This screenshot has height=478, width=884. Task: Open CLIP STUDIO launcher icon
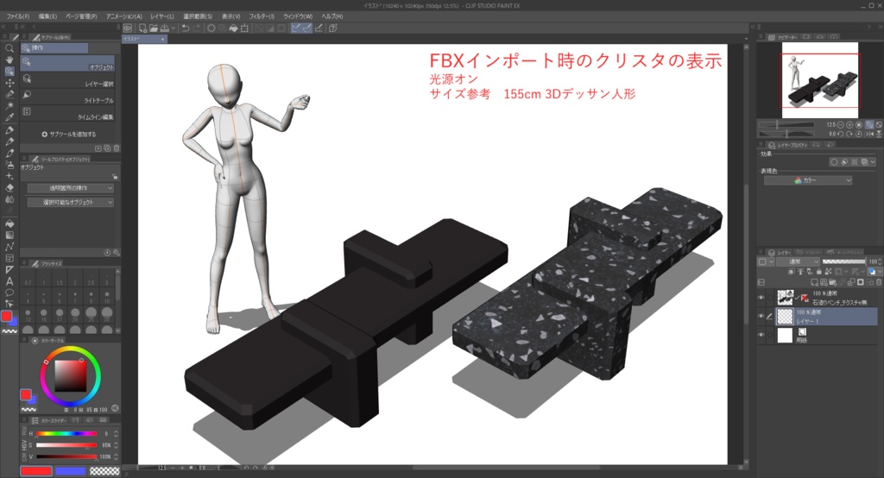click(128, 28)
